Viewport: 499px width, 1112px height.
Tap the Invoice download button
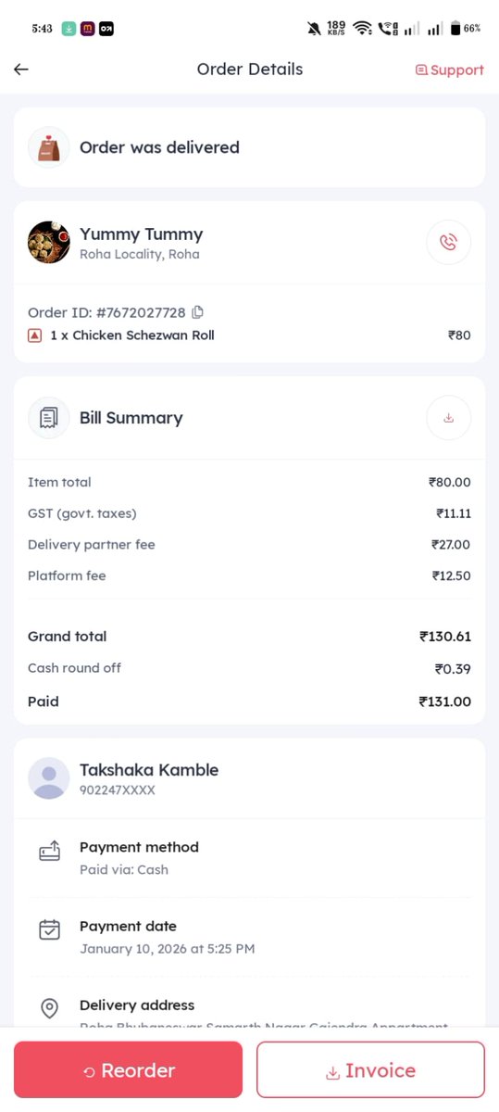pos(370,1069)
